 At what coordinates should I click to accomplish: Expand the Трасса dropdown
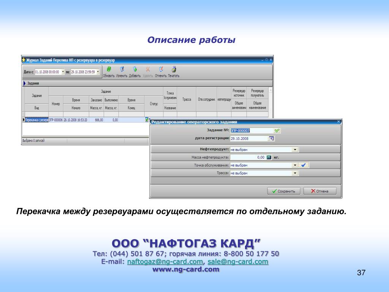click(x=295, y=173)
